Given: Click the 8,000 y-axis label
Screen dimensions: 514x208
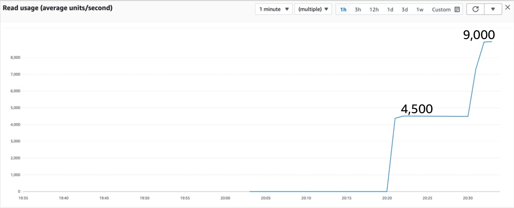Looking at the screenshot, I should tap(15, 57).
